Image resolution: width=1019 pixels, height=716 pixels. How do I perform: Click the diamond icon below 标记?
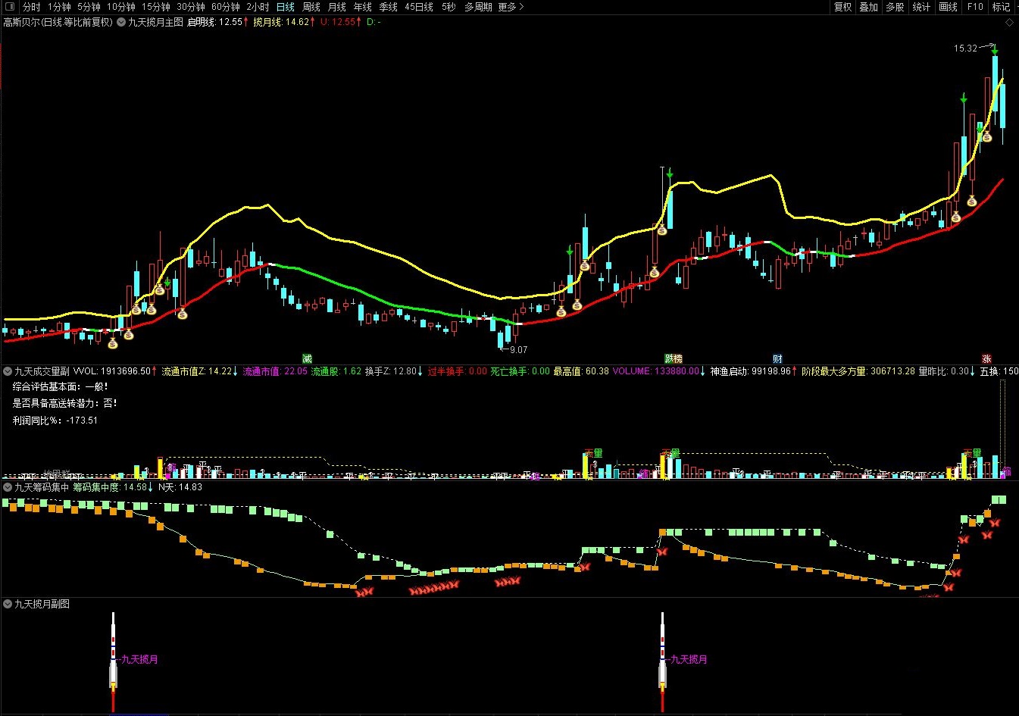coord(1009,23)
